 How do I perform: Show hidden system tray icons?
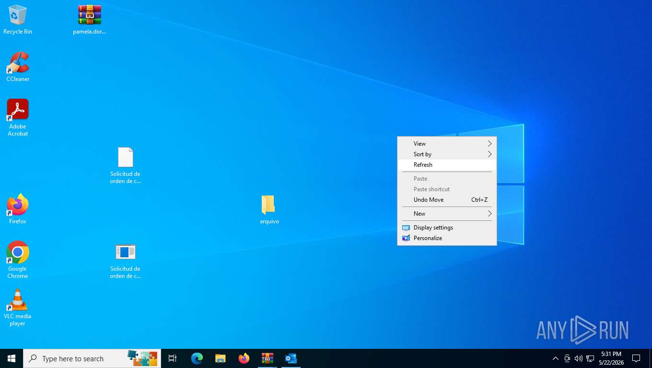point(556,358)
